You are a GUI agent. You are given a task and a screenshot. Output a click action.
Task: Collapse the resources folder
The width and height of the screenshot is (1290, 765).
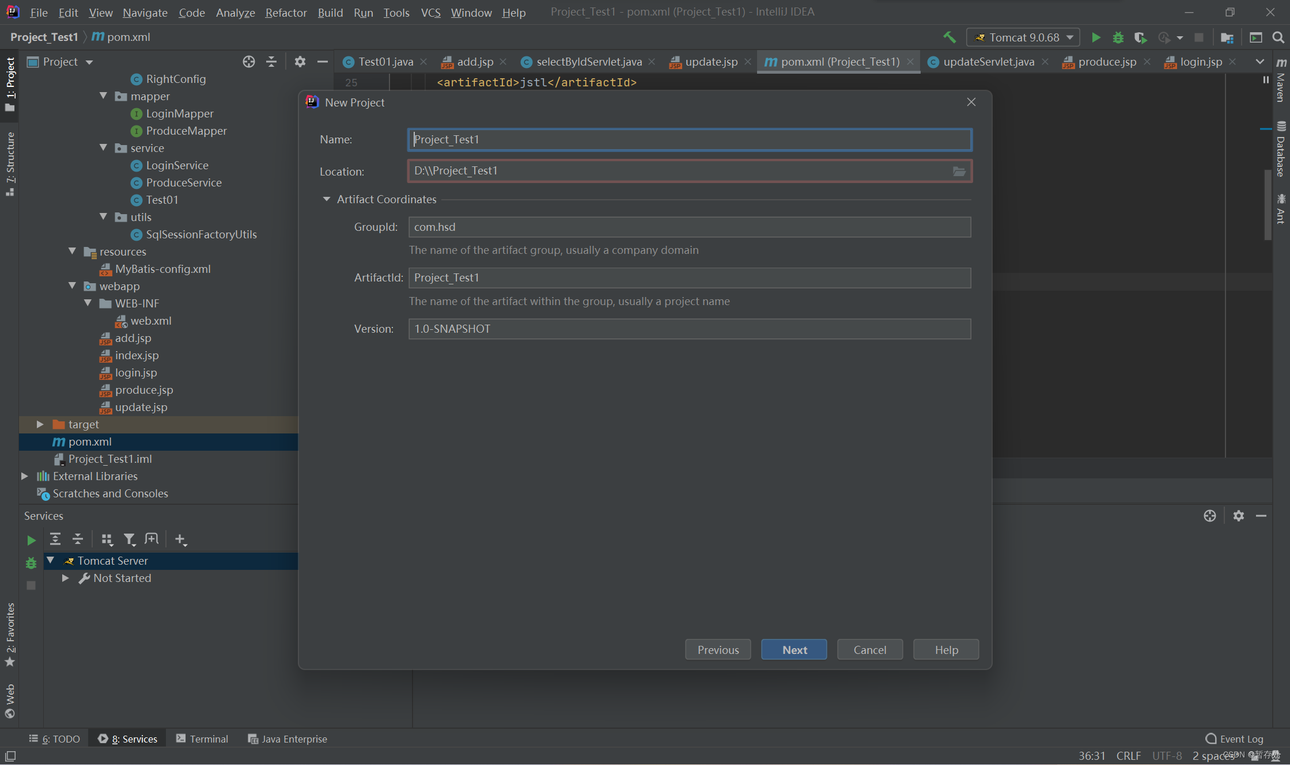point(73,251)
